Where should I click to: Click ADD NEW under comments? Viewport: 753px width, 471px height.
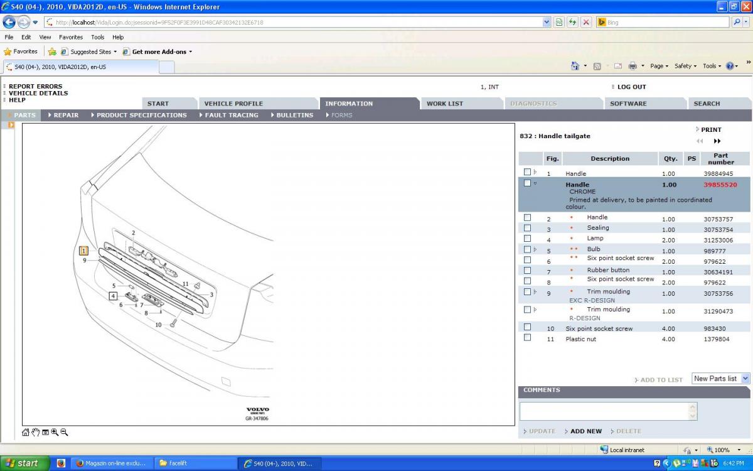[x=586, y=431]
